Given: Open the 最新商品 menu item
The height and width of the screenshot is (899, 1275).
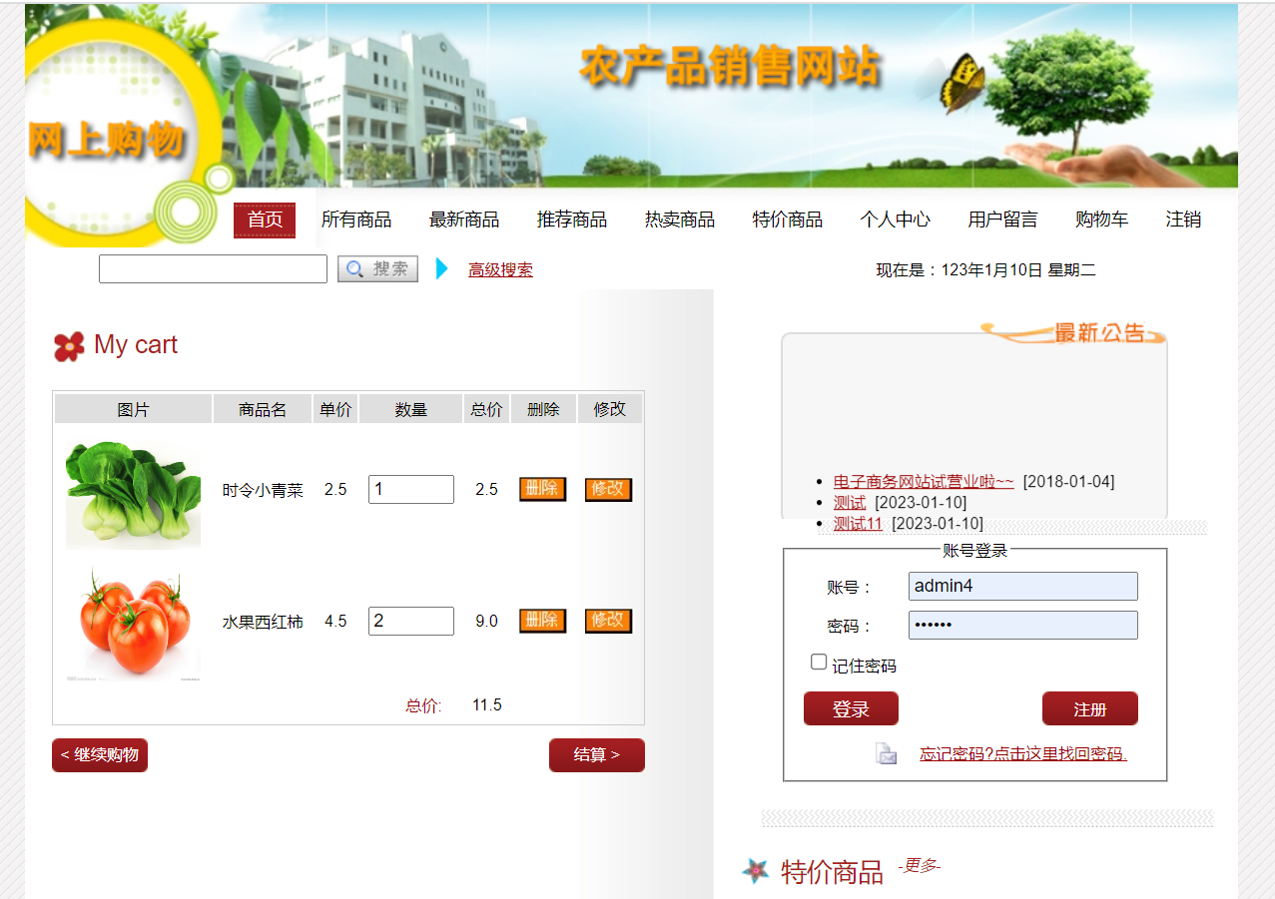Looking at the screenshot, I should pyautogui.click(x=464, y=220).
